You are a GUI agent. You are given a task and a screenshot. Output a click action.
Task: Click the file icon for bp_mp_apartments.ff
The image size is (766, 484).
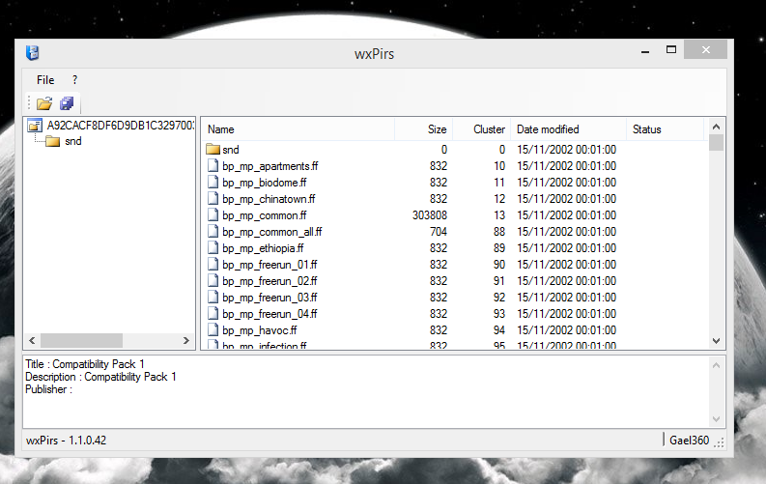point(213,166)
